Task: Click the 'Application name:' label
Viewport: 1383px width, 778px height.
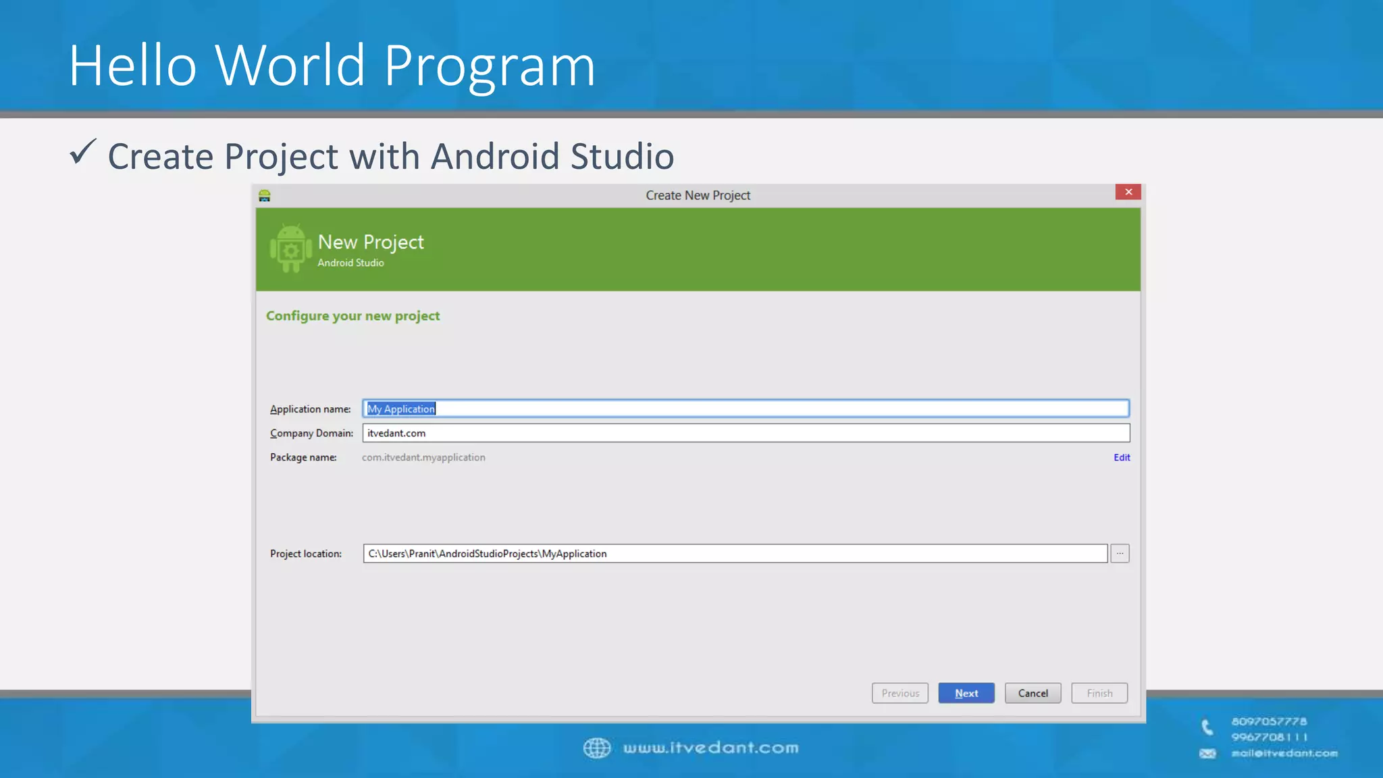Action: pyautogui.click(x=311, y=409)
